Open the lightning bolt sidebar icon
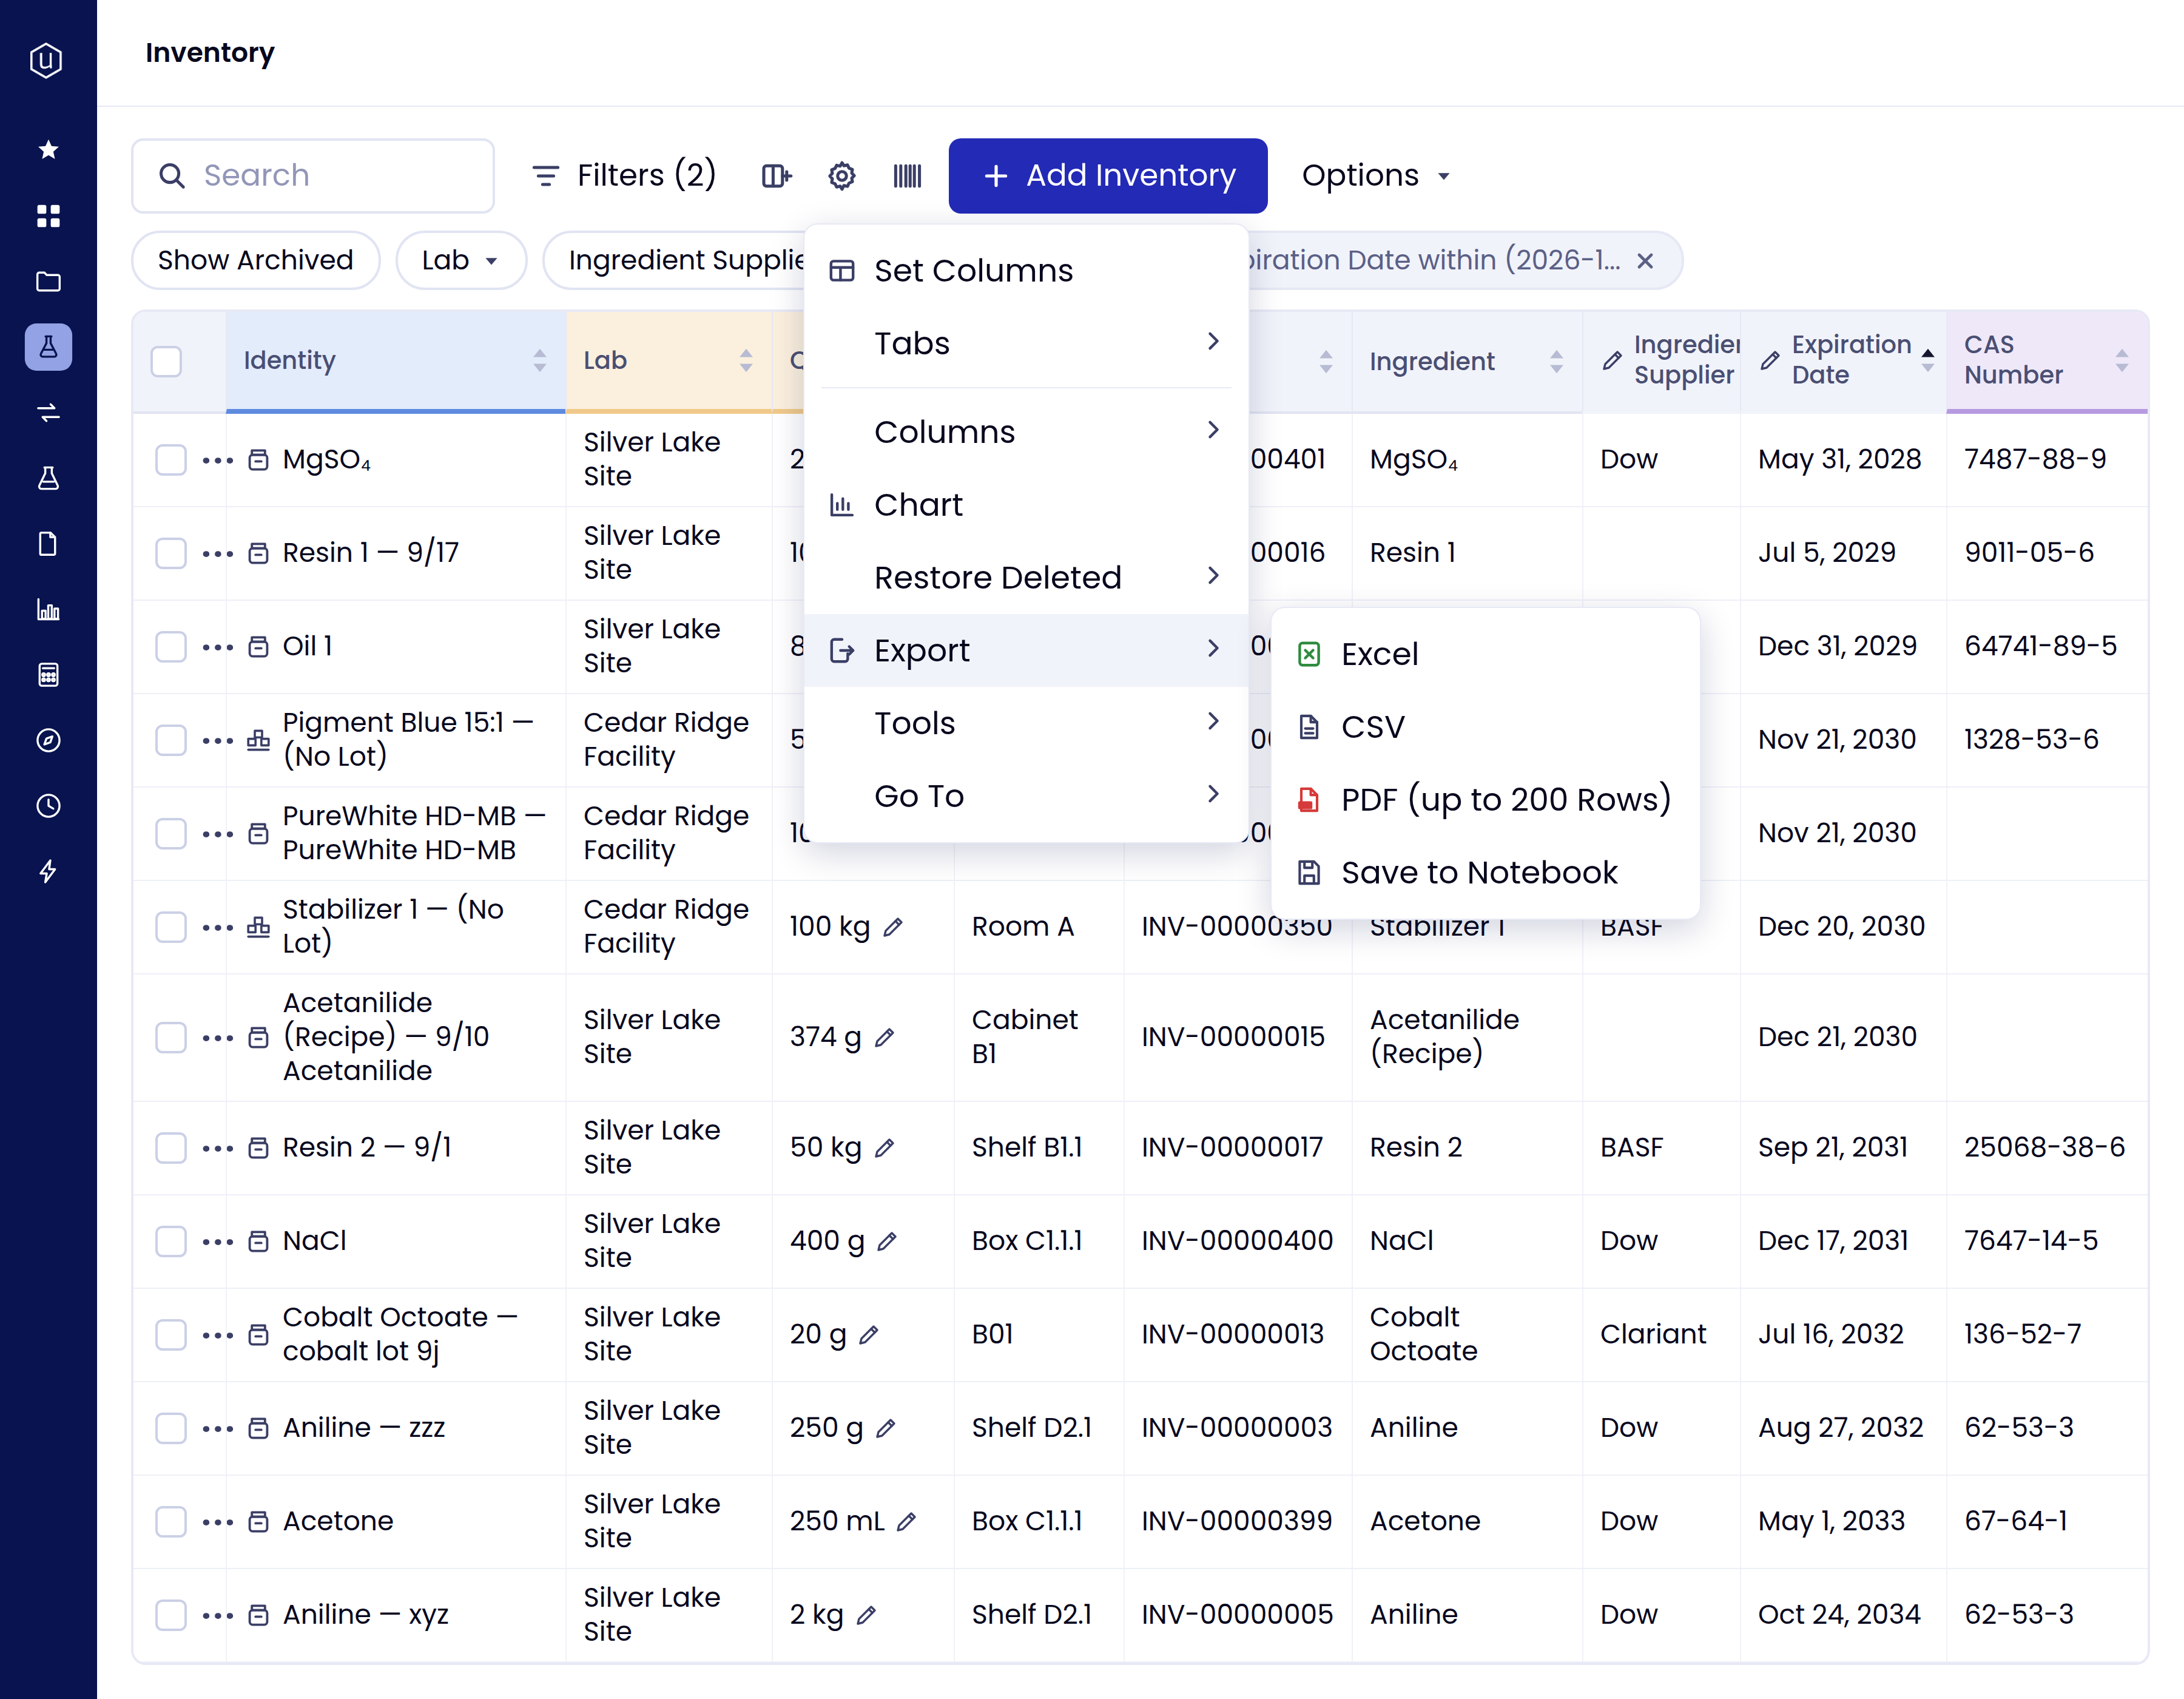 click(48, 871)
